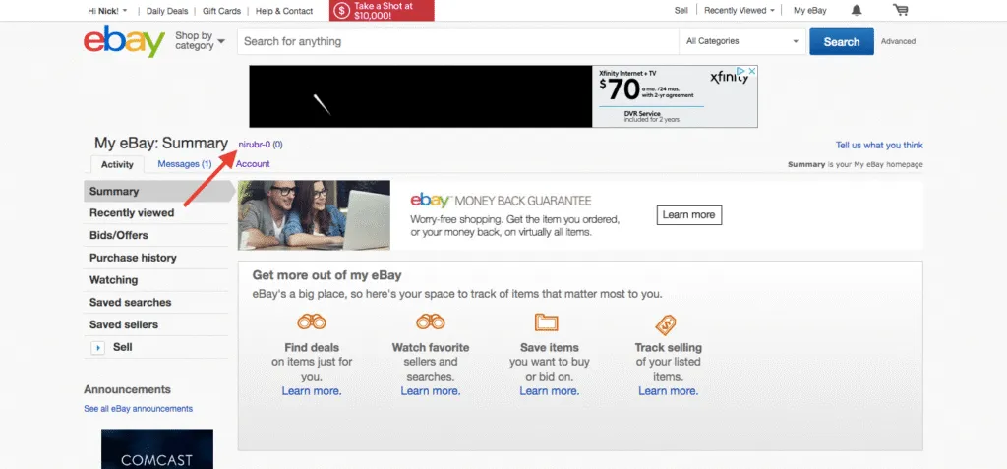Image resolution: width=1007 pixels, height=469 pixels.
Task: Switch to the Messages (1) tab
Action: click(185, 164)
